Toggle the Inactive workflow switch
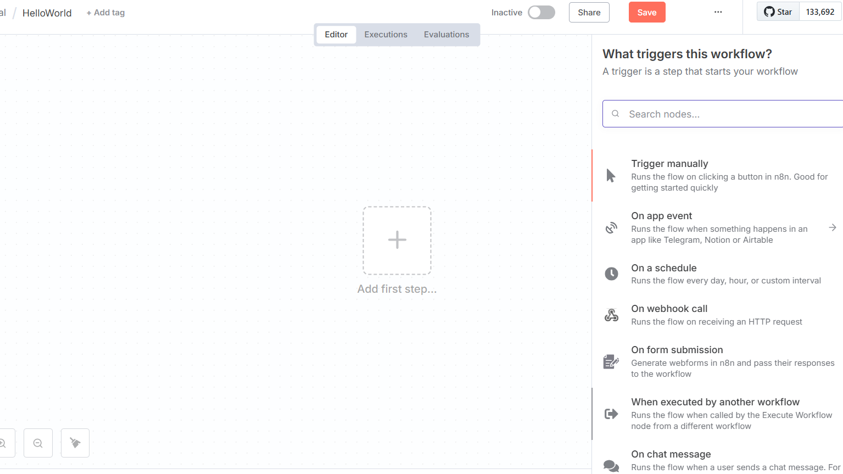843x474 pixels. click(x=541, y=13)
